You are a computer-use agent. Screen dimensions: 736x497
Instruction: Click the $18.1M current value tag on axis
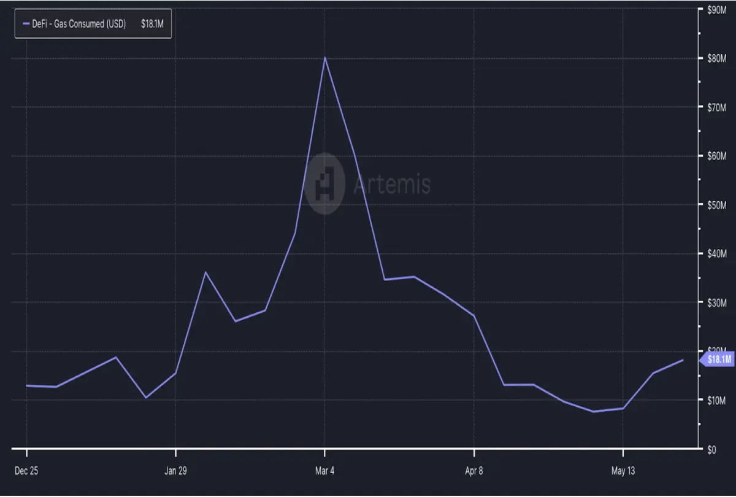(x=716, y=360)
